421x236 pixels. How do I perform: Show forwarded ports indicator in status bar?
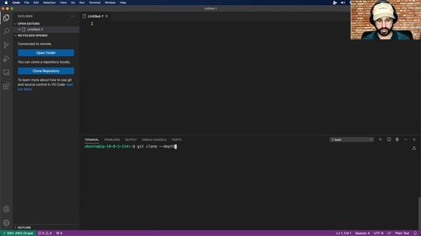pos(59,233)
